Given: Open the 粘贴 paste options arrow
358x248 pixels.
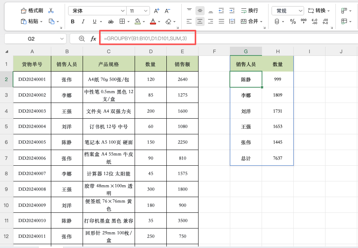Looking at the screenshot, I should click(x=41, y=21).
